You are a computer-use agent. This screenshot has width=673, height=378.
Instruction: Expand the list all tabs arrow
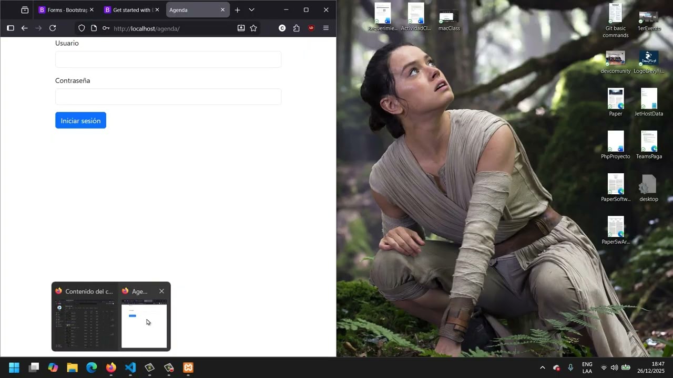pyautogui.click(x=251, y=10)
